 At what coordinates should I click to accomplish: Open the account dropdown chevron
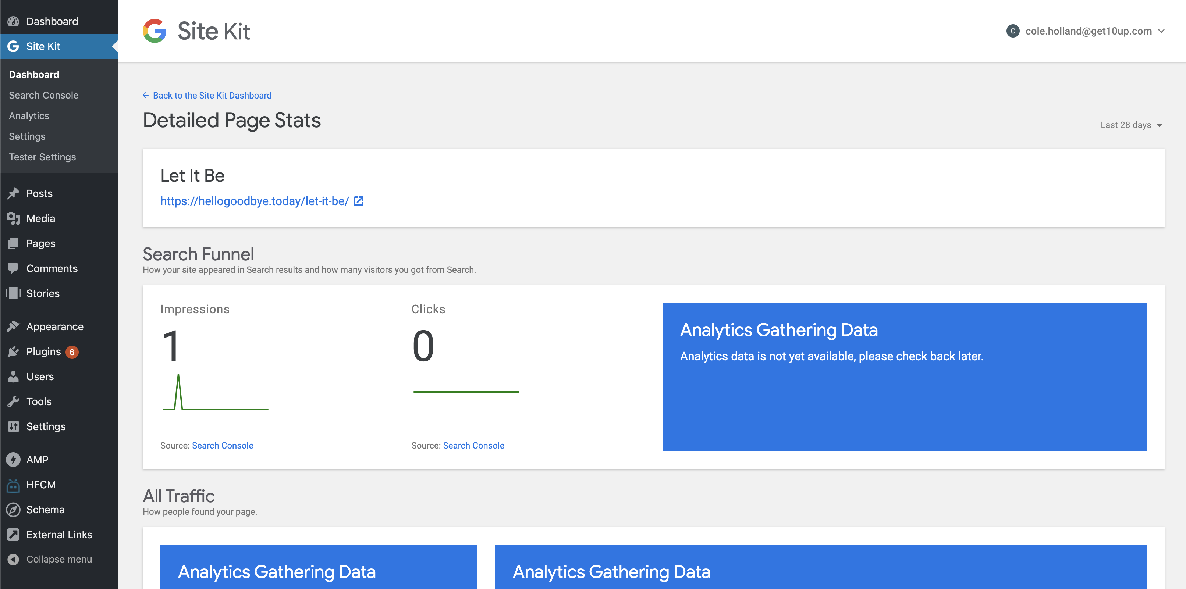(x=1162, y=31)
